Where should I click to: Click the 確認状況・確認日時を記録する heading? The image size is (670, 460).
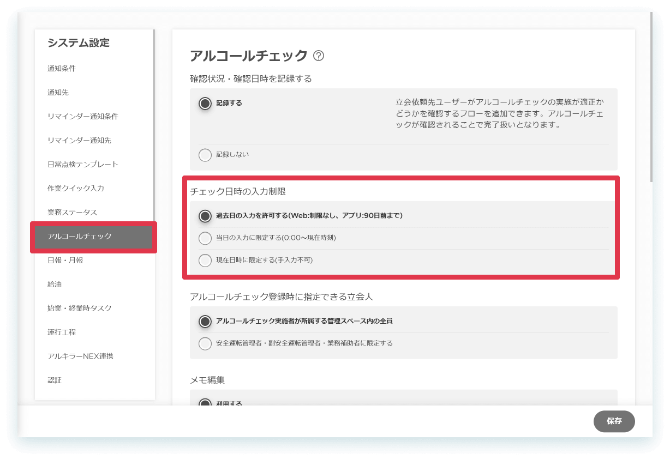(x=251, y=79)
